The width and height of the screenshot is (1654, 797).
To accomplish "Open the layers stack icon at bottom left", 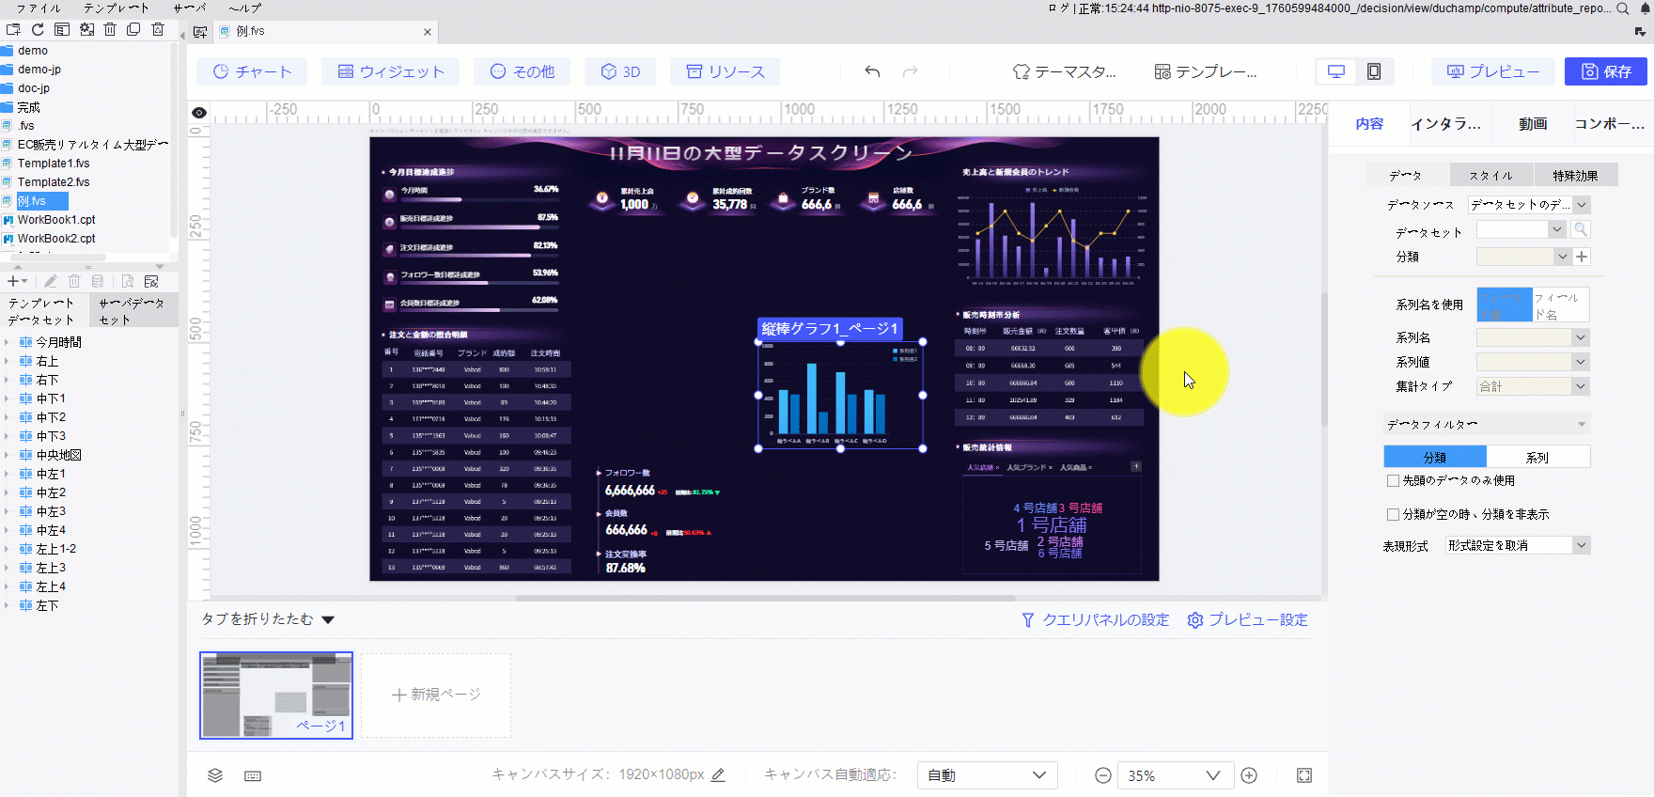I will pyautogui.click(x=215, y=775).
